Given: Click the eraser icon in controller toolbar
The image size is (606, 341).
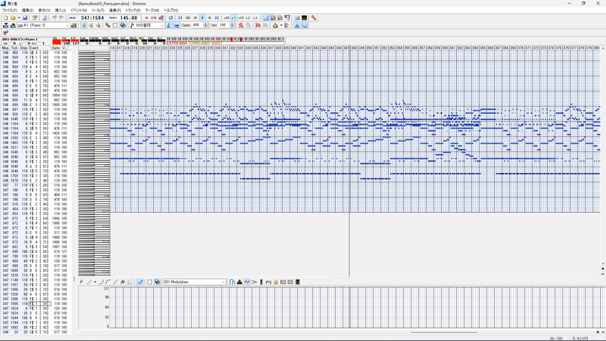Looking at the screenshot, I should [157, 282].
